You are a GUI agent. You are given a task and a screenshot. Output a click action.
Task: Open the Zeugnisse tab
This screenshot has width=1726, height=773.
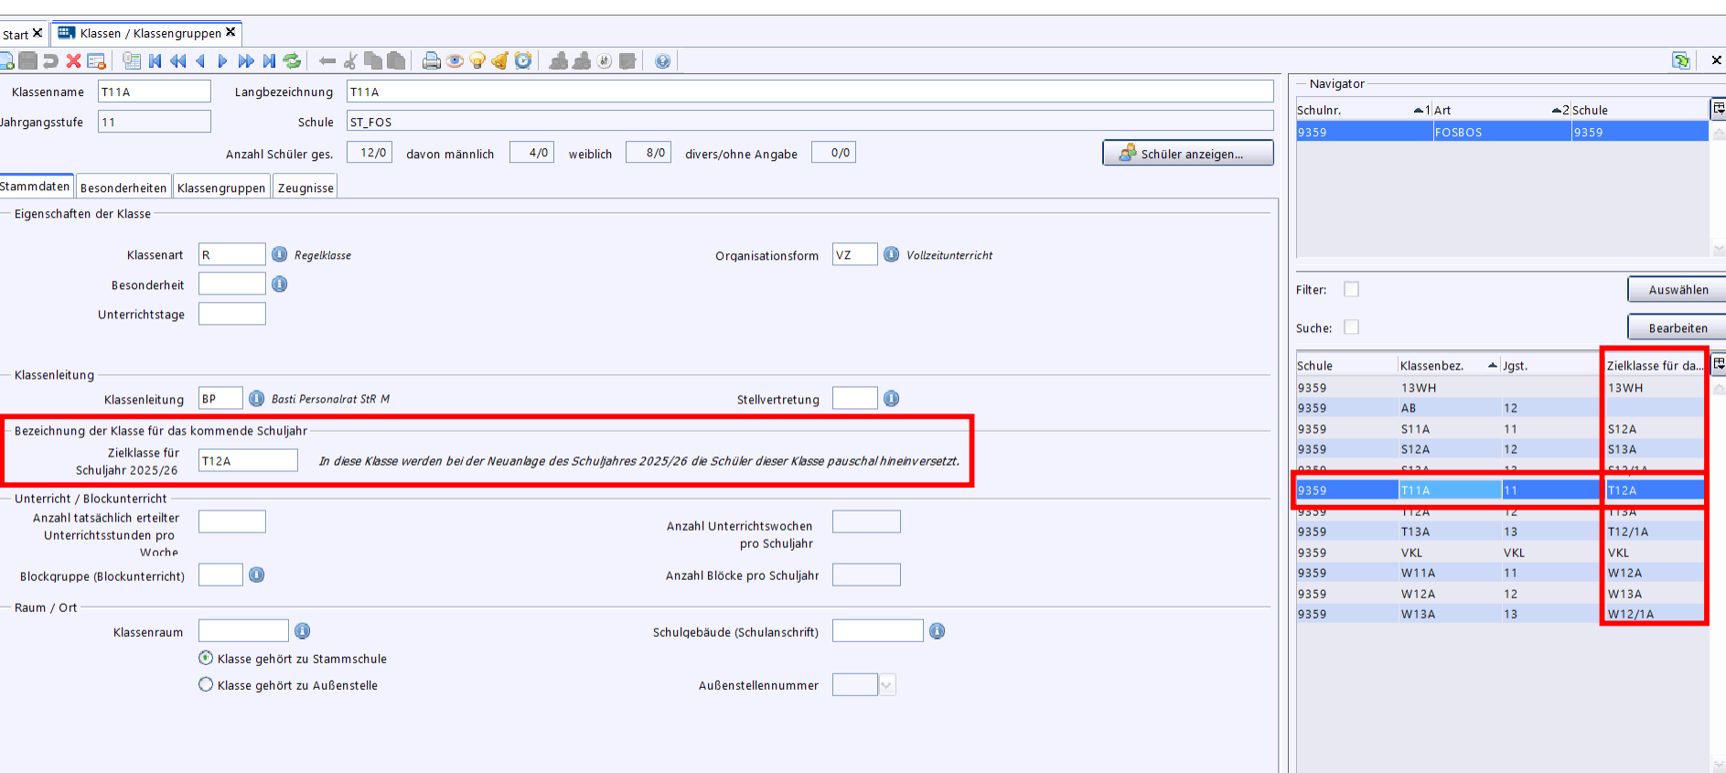306,188
